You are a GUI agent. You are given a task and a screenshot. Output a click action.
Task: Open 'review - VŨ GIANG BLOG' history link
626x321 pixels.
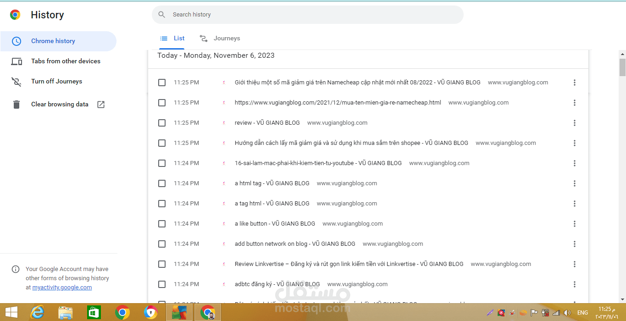[267, 123]
